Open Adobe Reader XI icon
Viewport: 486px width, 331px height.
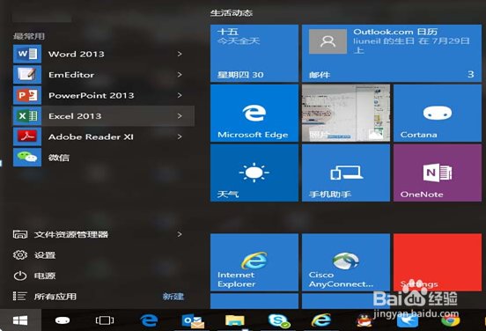[27, 136]
